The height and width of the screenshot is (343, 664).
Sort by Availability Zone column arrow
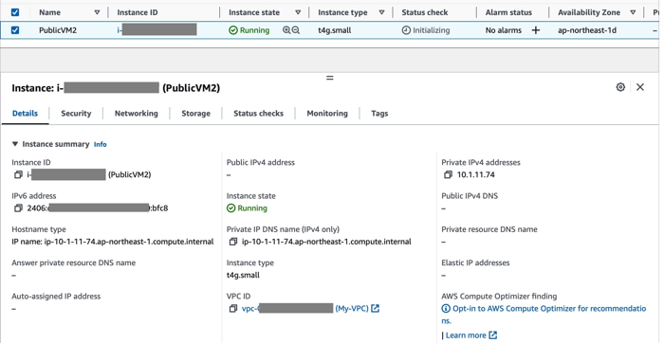pyautogui.click(x=633, y=12)
